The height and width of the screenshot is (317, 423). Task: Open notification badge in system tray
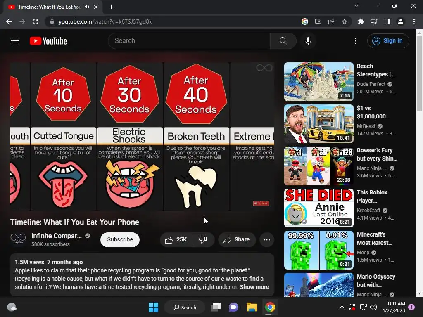pos(411,307)
